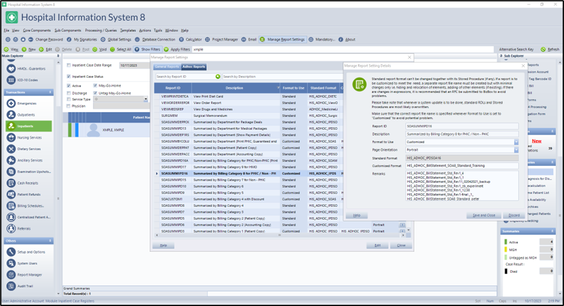
Task: Open the Format to Use dropdown
Action: pyautogui.click(x=516, y=142)
